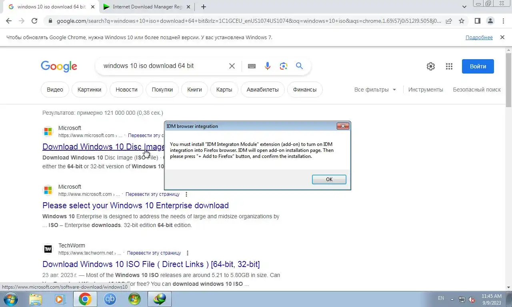This screenshot has width=512, height=307.
Task: Open more options for TechWorm result
Action: [187, 253]
